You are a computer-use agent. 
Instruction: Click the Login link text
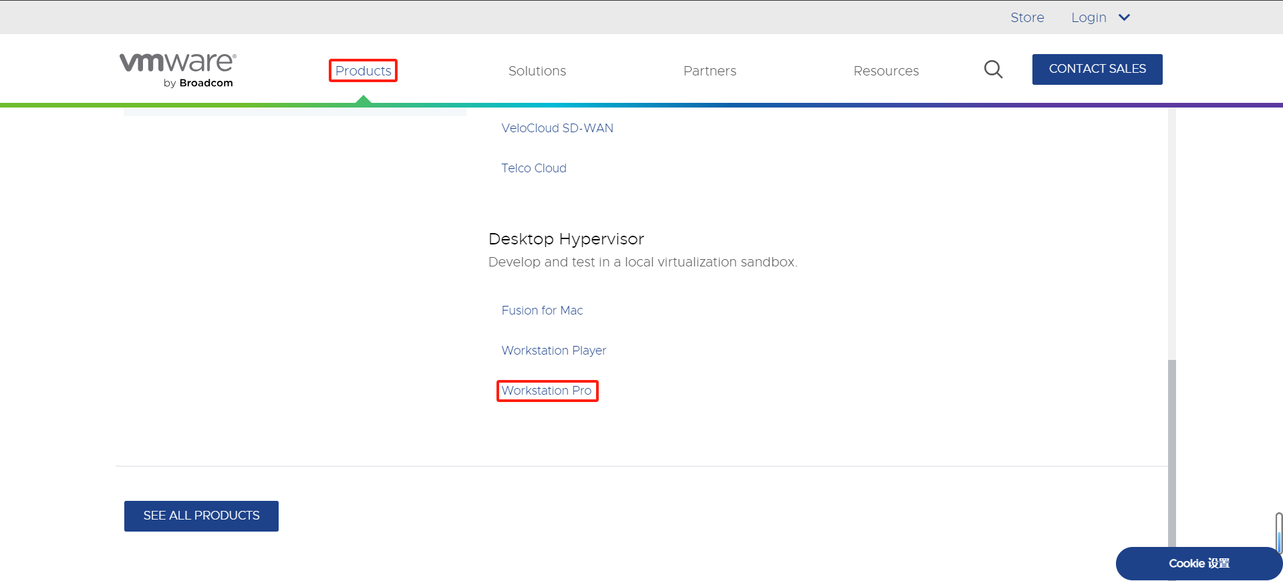1089,17
